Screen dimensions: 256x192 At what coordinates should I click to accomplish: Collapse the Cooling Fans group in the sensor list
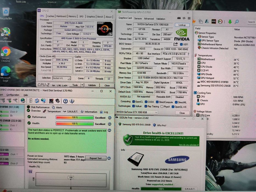click(195, 93)
